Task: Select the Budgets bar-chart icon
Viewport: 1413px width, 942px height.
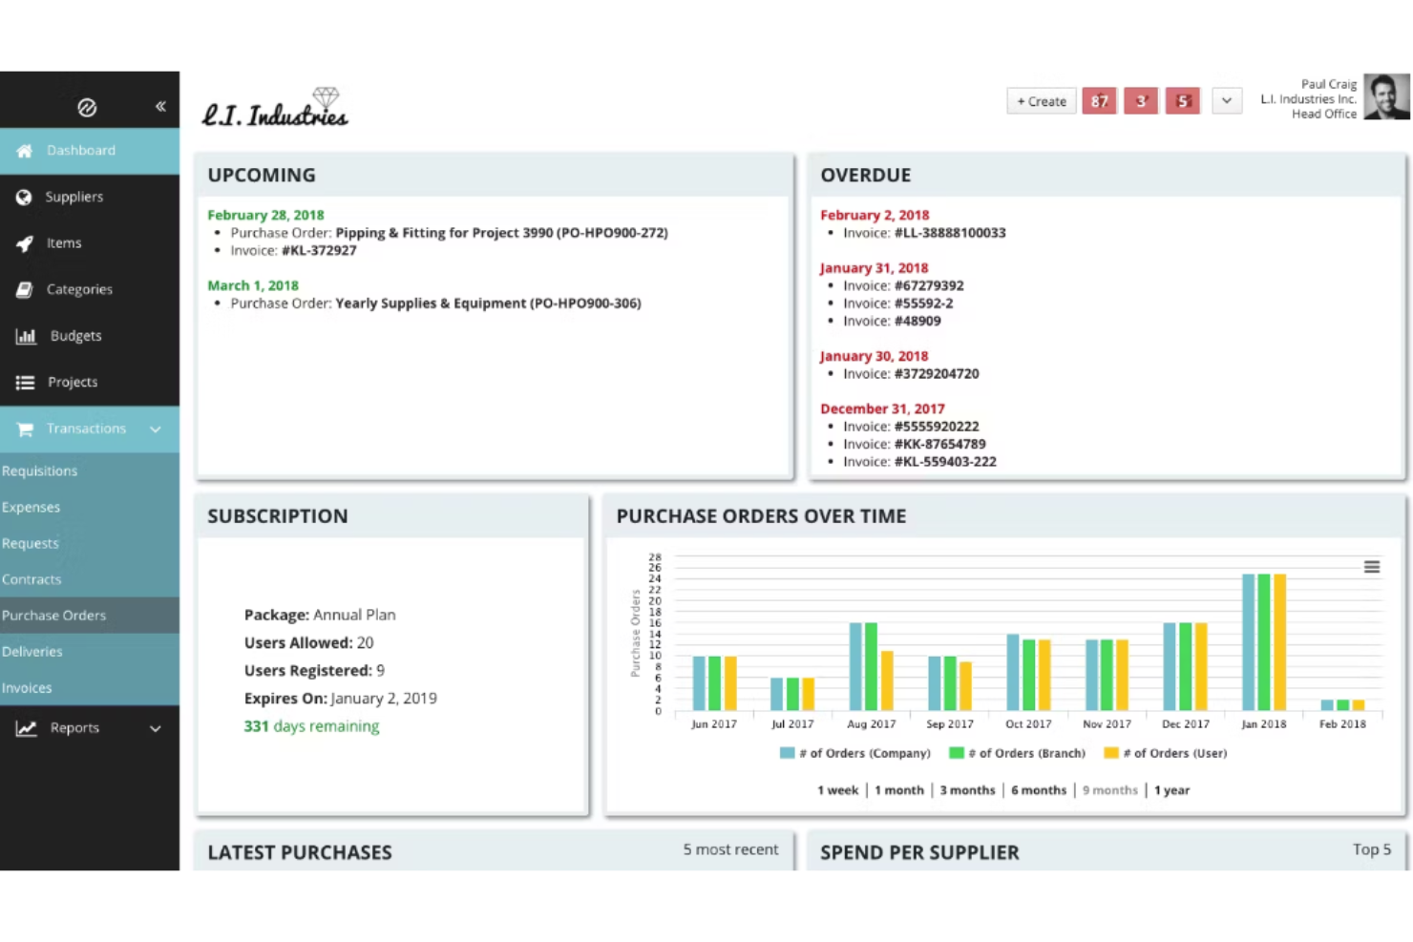Action: 24,335
